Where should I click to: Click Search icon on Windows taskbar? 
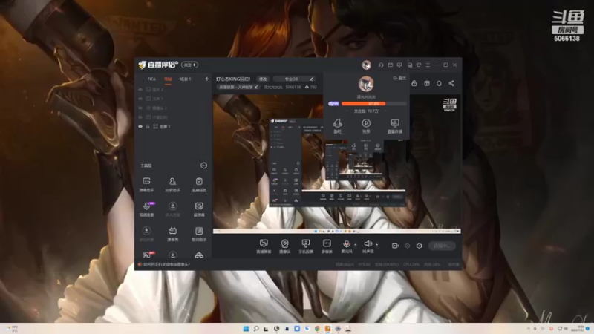click(256, 328)
